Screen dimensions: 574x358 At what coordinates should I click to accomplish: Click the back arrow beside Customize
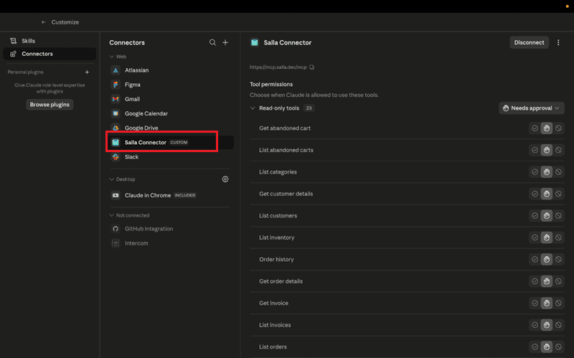click(44, 22)
